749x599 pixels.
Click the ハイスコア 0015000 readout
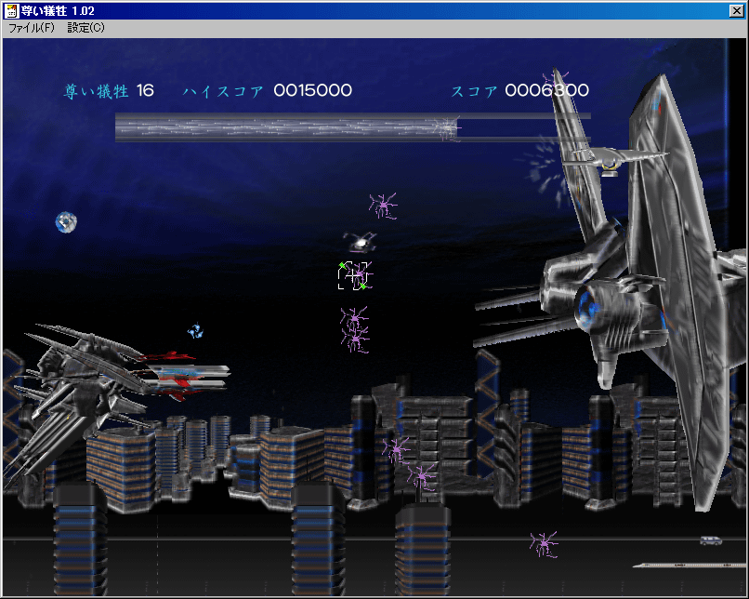click(268, 90)
